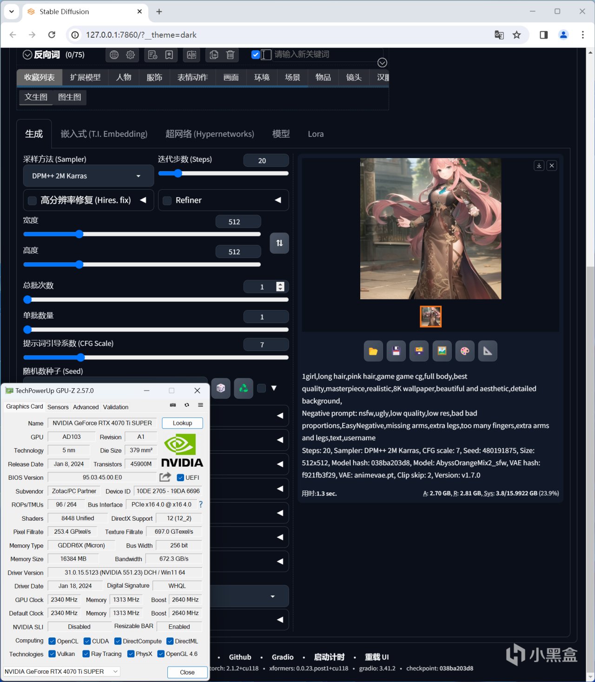Switch to the 嵌入式 (T.I. Embedding) tab
Viewport: 595px width, 682px height.
104,134
